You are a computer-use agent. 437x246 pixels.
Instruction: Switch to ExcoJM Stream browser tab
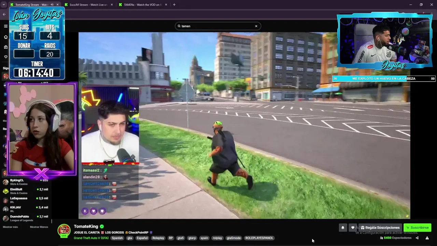(x=89, y=5)
